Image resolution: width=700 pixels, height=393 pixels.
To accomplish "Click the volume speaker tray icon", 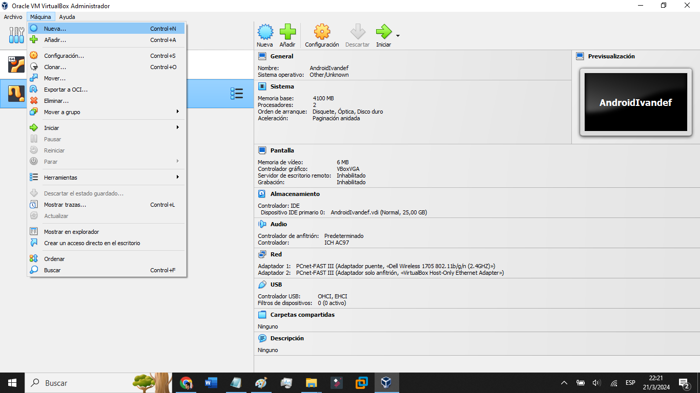I will (x=596, y=383).
